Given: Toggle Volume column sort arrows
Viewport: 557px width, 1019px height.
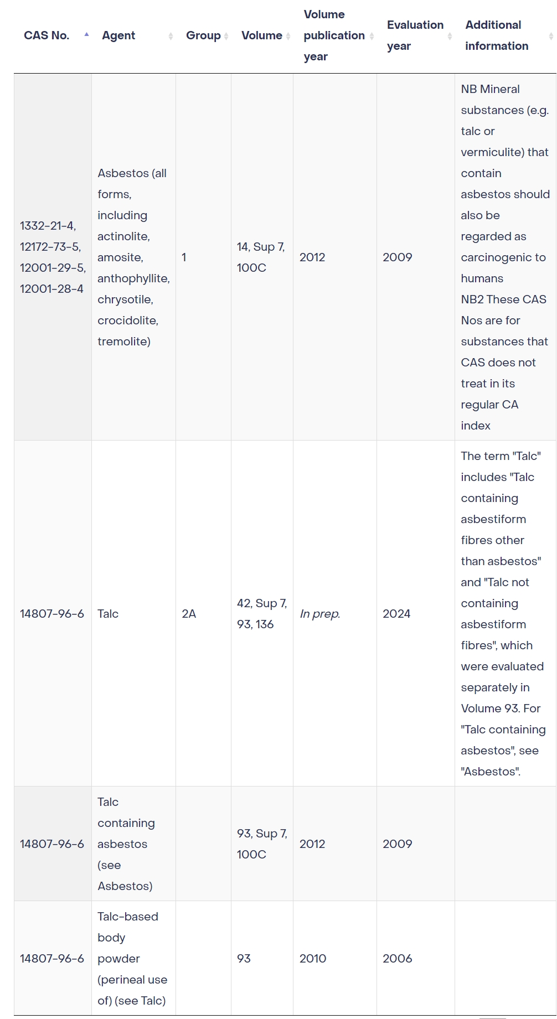Looking at the screenshot, I should 288,36.
